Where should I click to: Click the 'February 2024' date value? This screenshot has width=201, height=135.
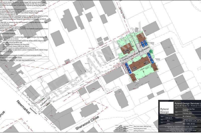click(187, 113)
